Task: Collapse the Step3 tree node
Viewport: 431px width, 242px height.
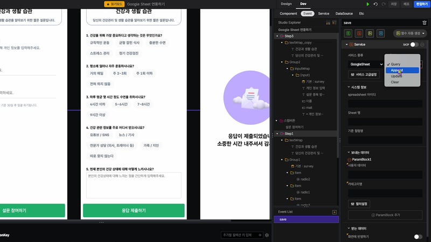Action: tap(277, 36)
